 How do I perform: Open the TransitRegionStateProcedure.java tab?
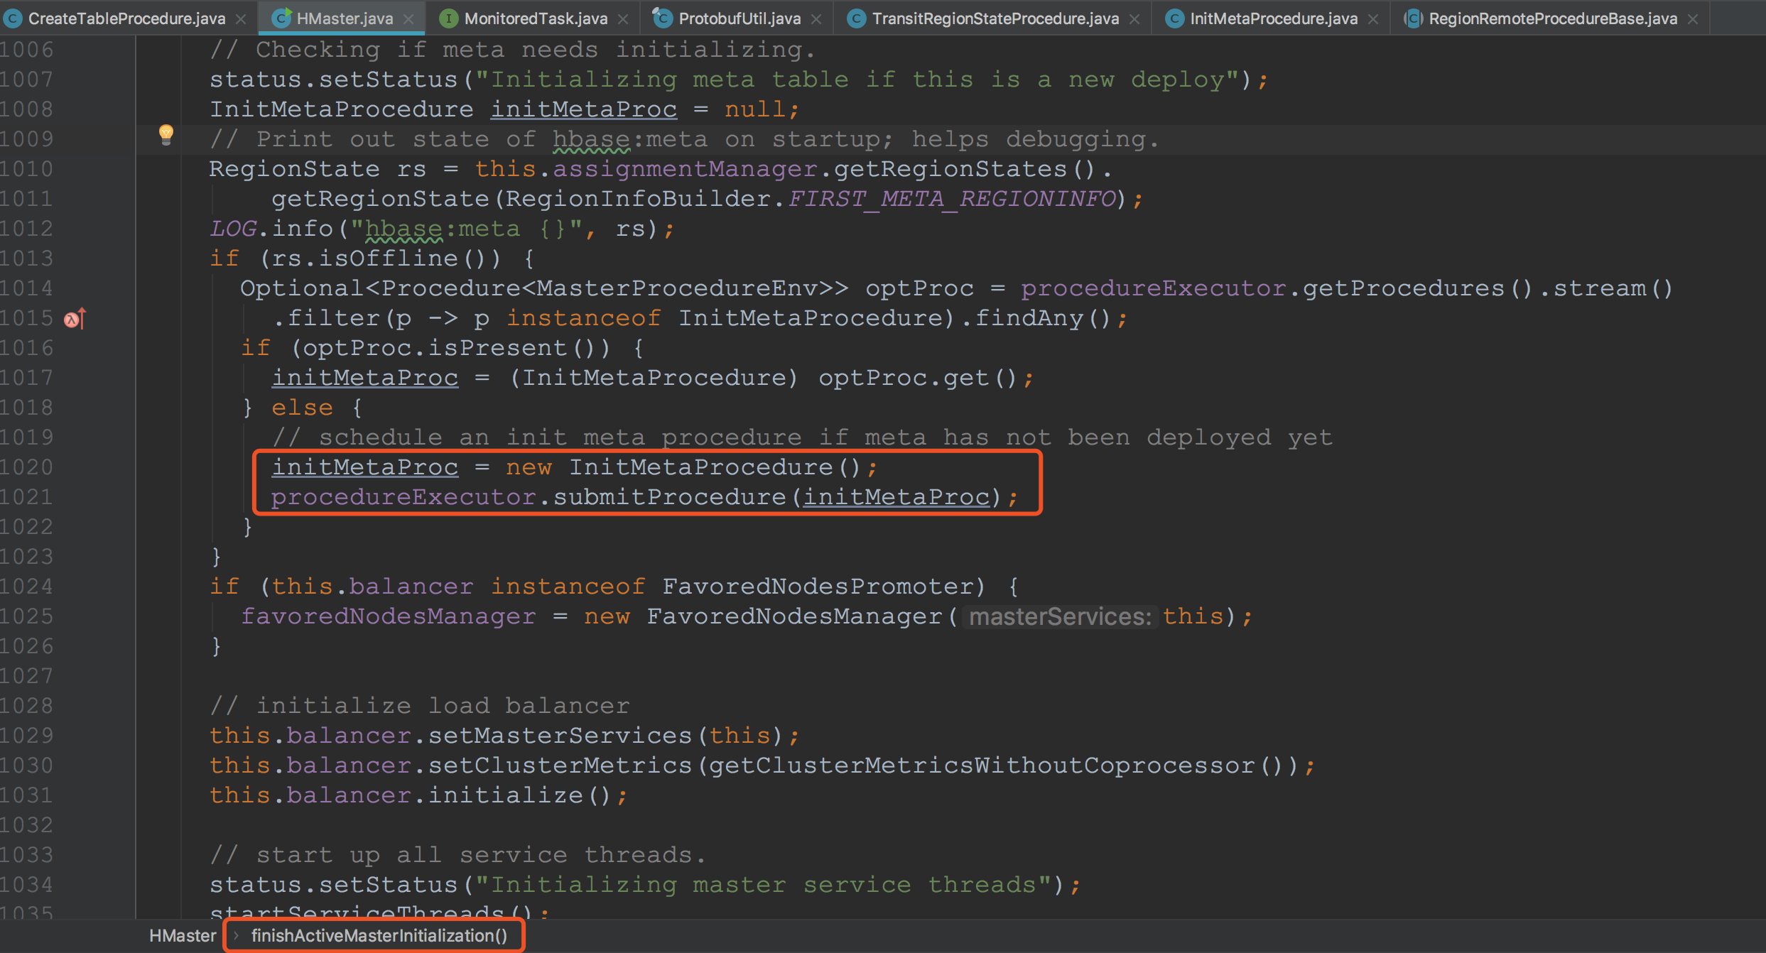995,19
